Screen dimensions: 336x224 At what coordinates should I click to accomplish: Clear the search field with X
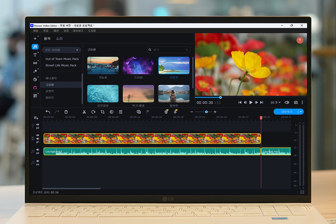point(187,50)
